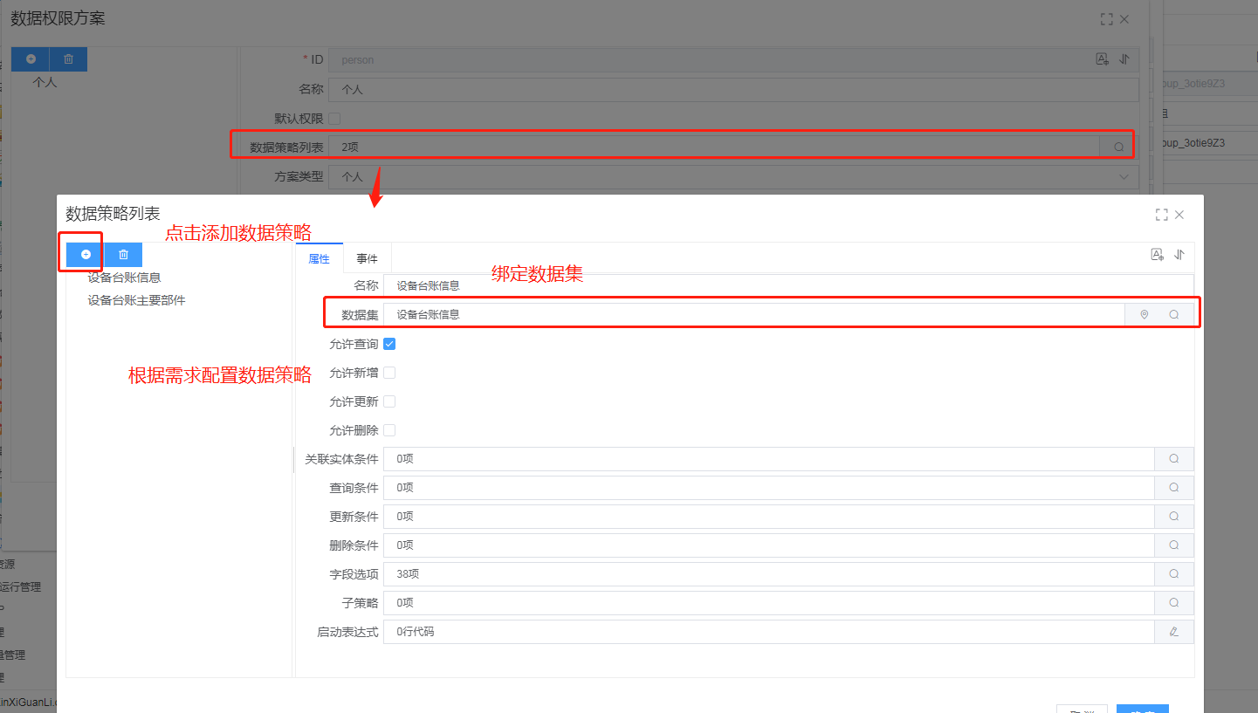The height and width of the screenshot is (713, 1258).
Task: Open the search icon in 数据集 field
Action: click(1174, 314)
